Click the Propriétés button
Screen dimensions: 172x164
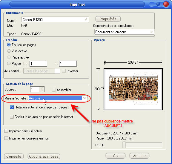point(108,19)
